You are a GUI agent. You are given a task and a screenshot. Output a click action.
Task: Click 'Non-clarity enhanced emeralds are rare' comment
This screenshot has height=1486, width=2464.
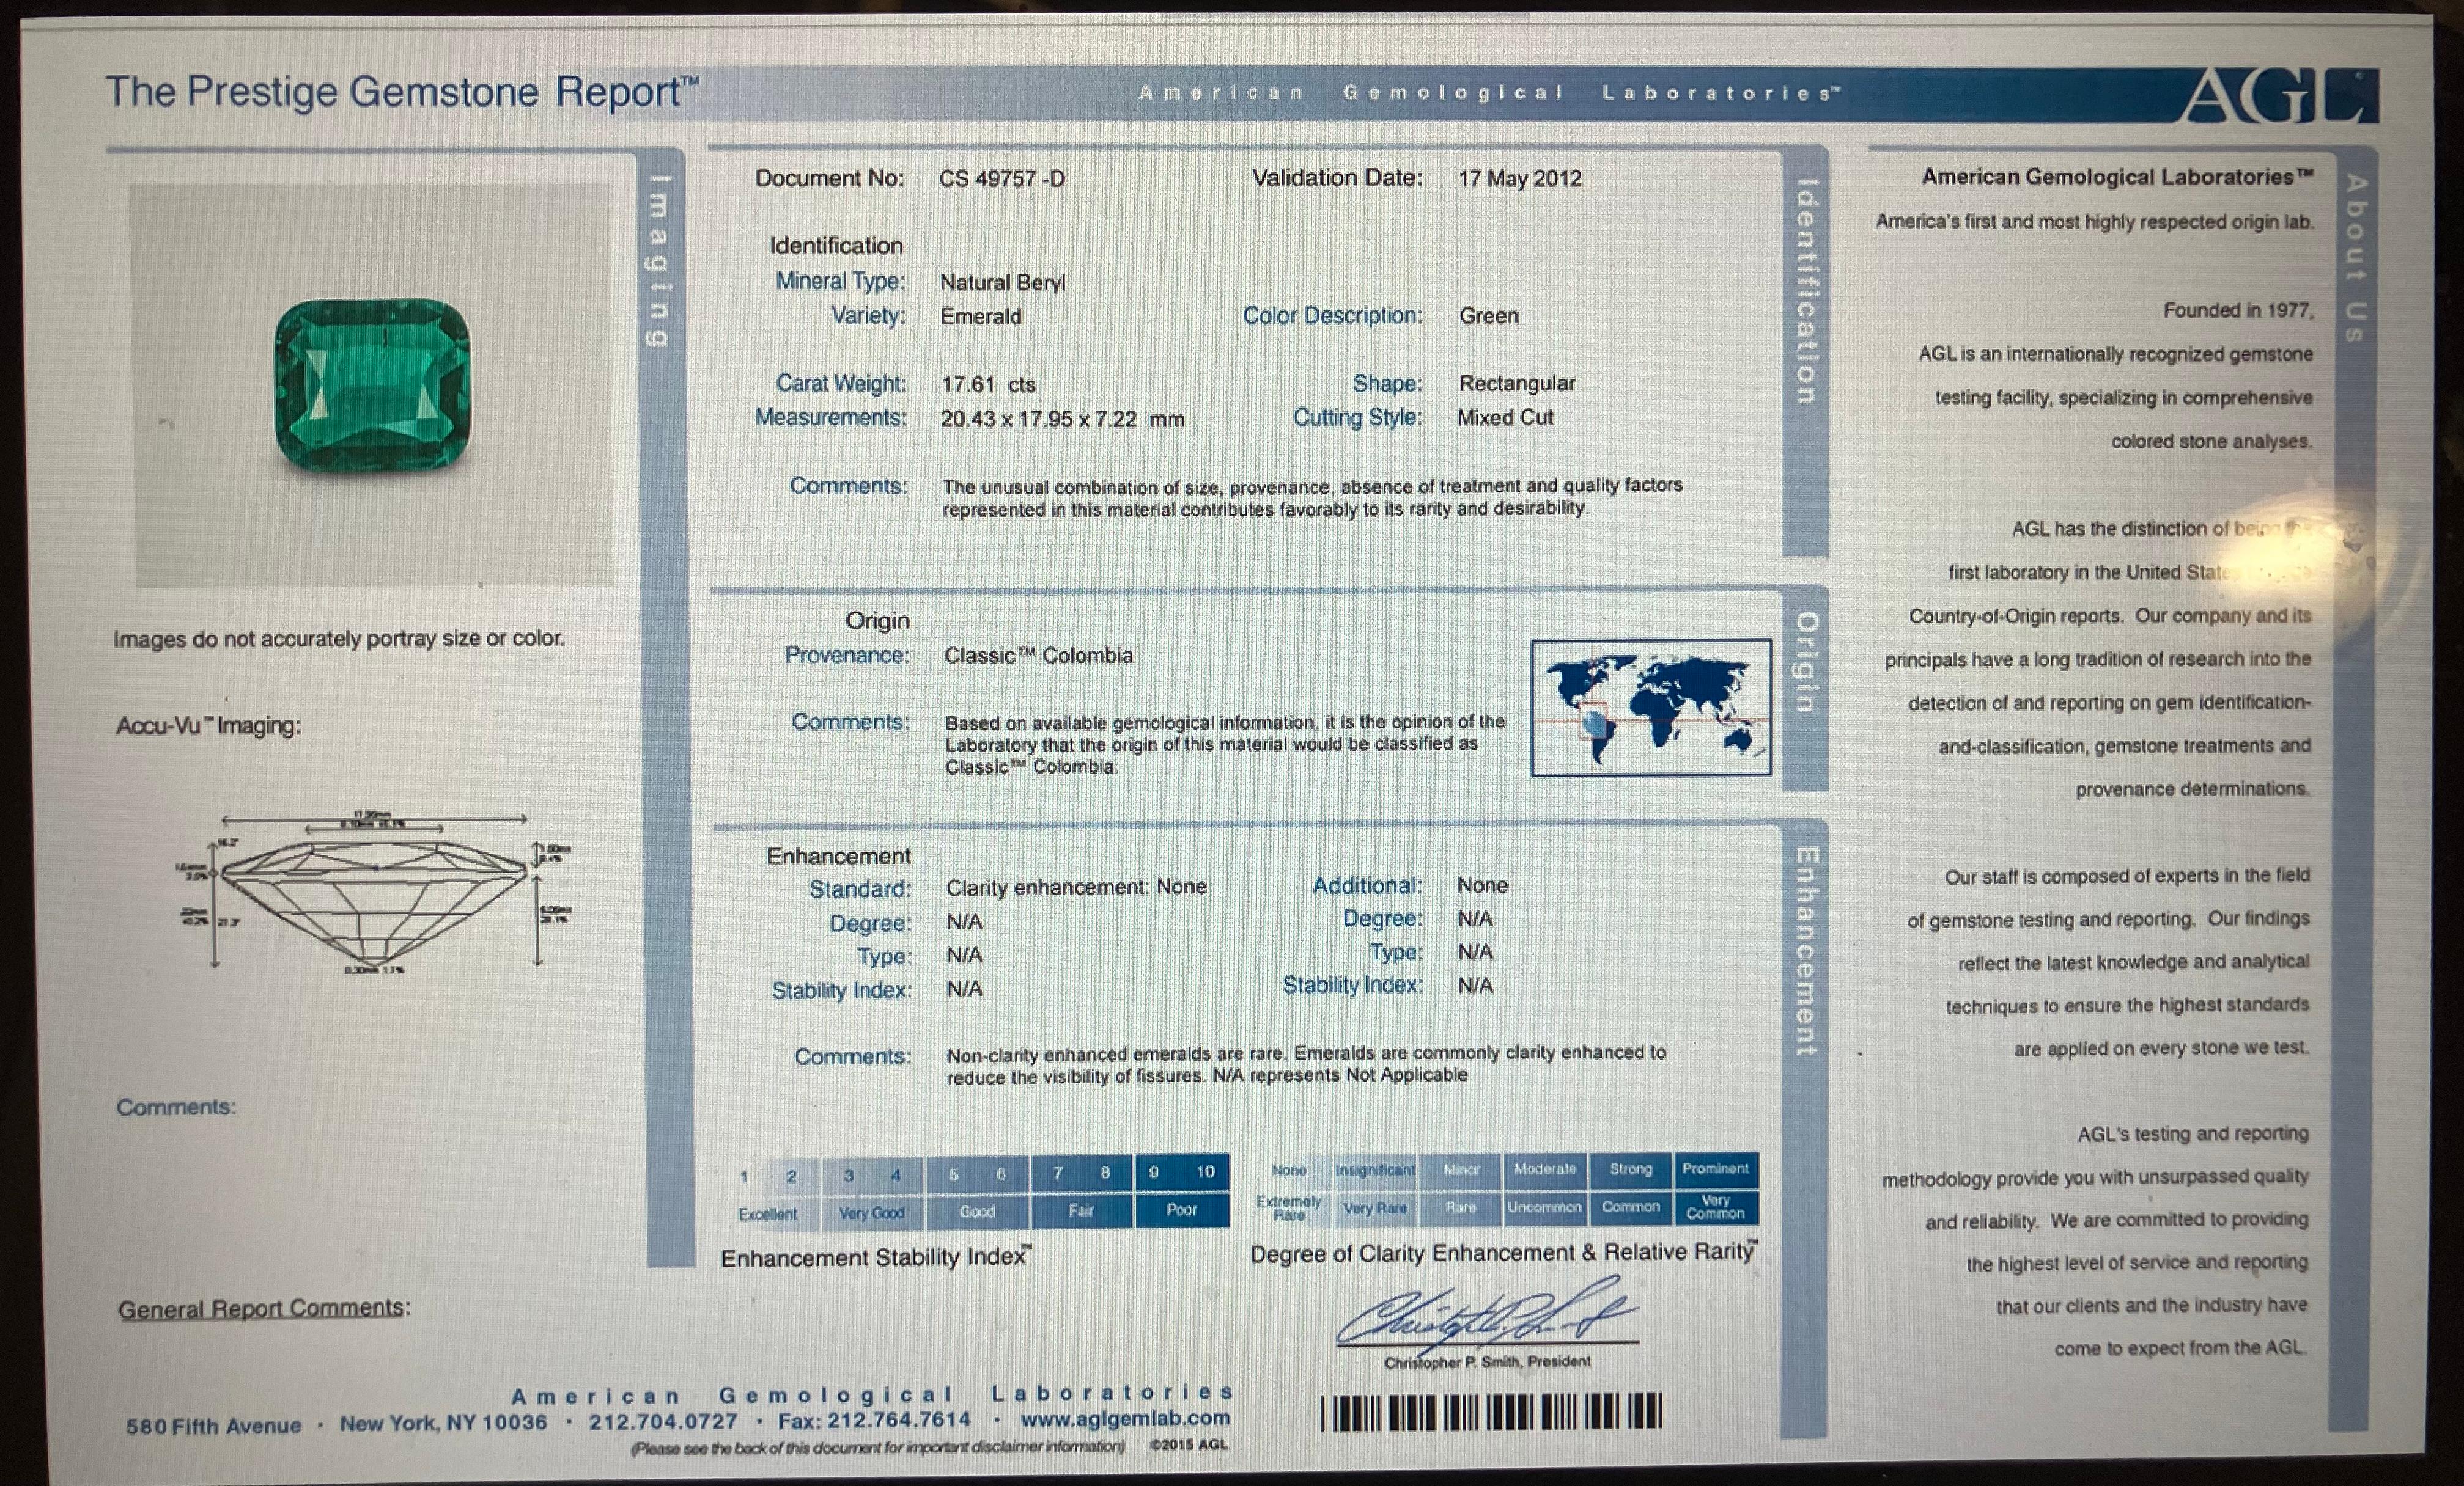click(1116, 1054)
